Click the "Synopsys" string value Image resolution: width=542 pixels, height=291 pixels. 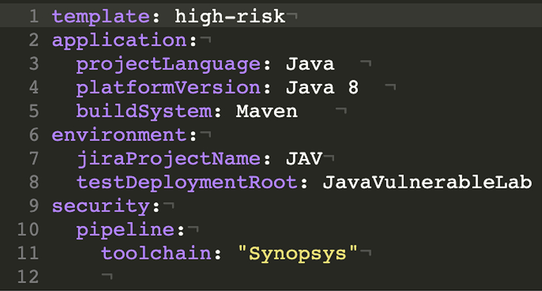(x=298, y=254)
